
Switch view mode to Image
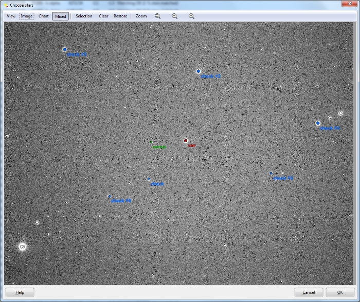pos(26,16)
